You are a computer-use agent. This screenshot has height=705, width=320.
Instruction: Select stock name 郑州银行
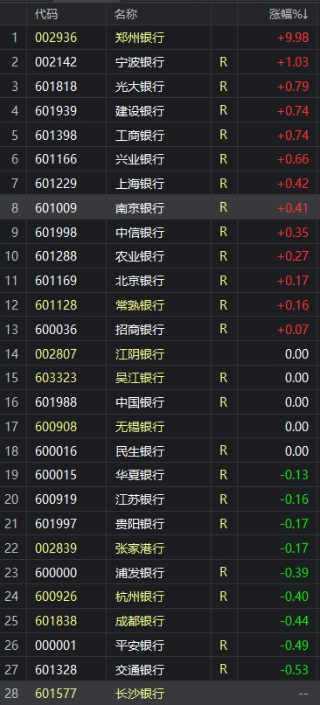click(140, 38)
